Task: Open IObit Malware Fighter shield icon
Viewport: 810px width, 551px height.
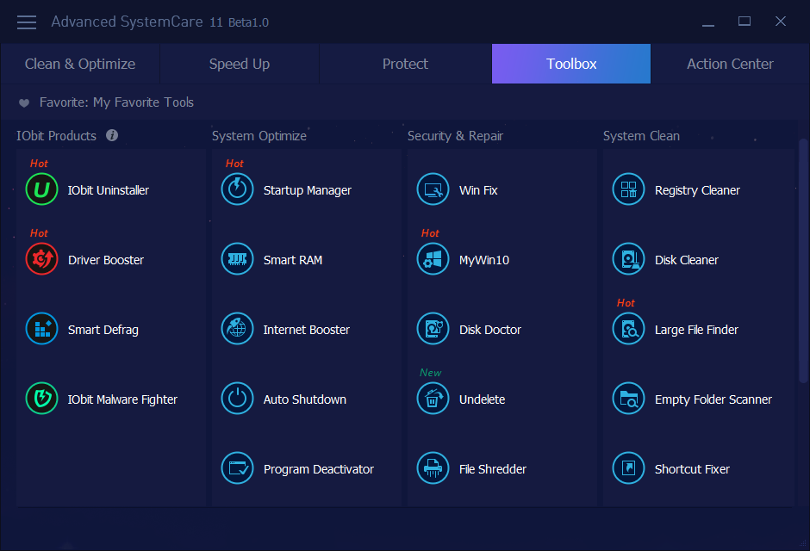Action: click(41, 399)
